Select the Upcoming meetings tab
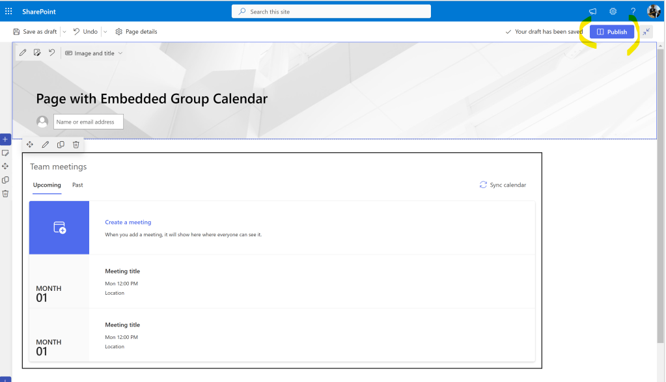The image size is (666, 382). pyautogui.click(x=47, y=185)
